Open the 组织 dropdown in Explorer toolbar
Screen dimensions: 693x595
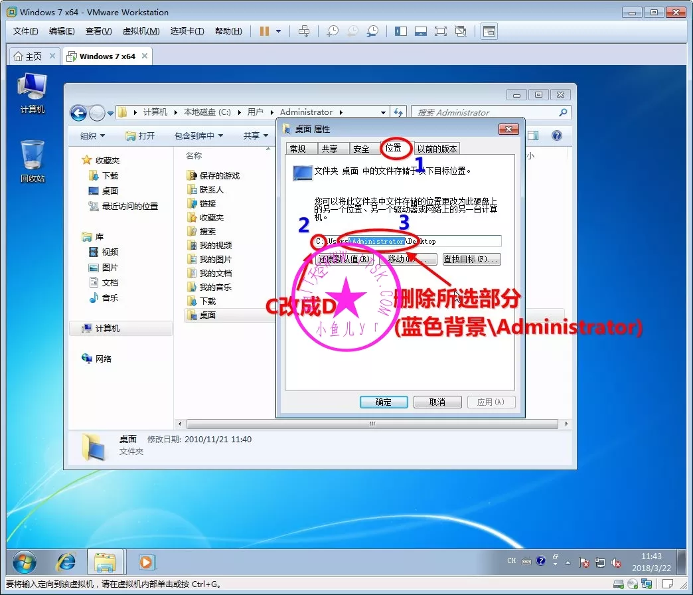(x=92, y=135)
